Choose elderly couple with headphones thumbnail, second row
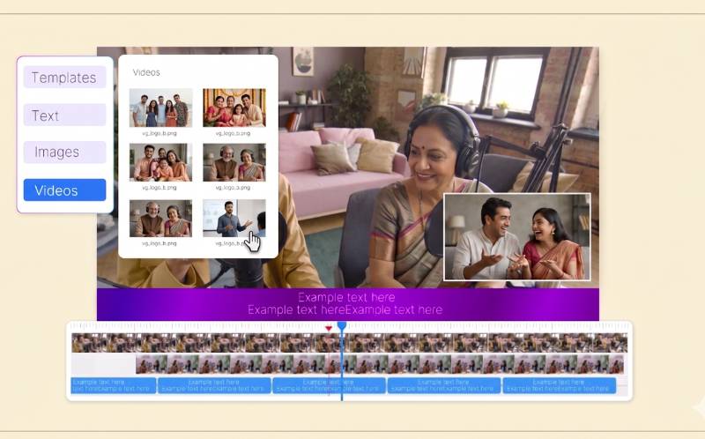 coord(234,162)
